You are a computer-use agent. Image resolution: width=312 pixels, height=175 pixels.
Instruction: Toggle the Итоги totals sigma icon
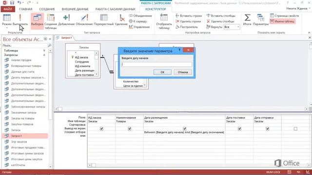click(x=247, y=20)
